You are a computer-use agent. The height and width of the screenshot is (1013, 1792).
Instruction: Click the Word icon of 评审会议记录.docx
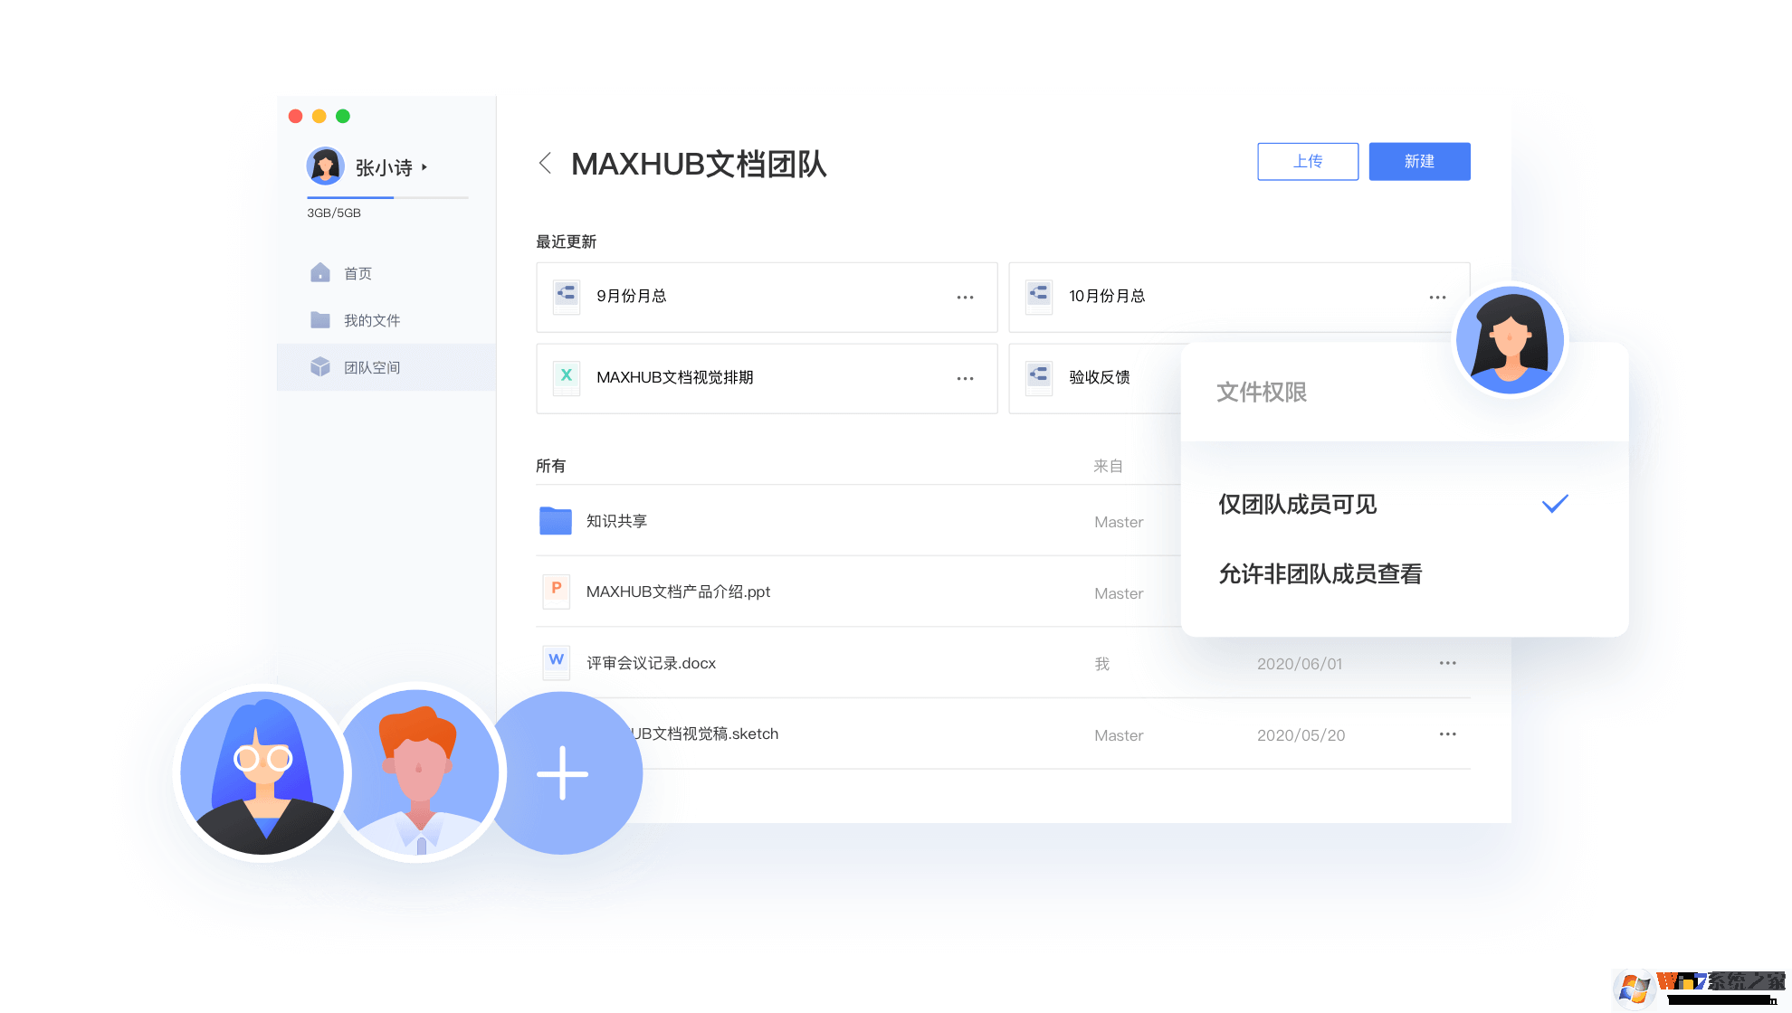coord(556,661)
